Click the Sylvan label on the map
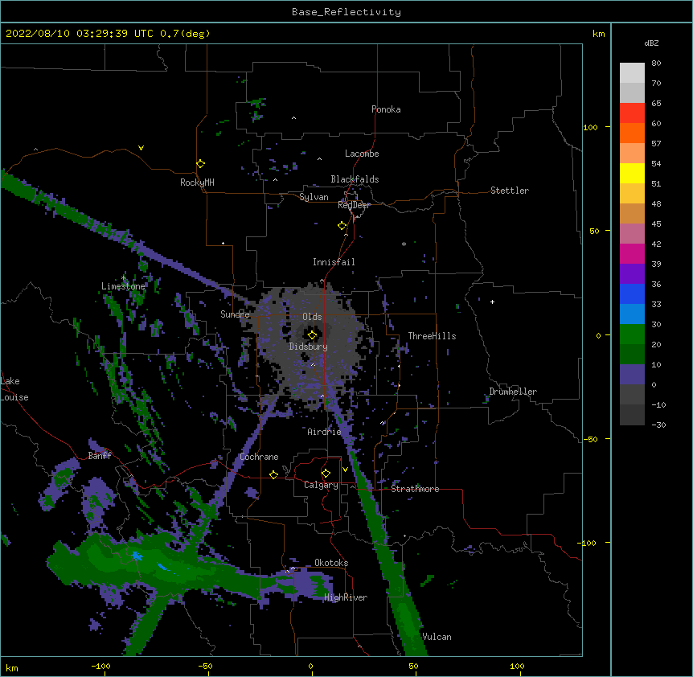 [314, 197]
